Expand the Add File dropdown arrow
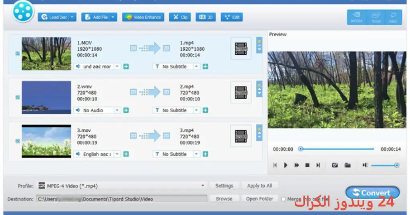The height and width of the screenshot is (215, 410). (x=113, y=17)
